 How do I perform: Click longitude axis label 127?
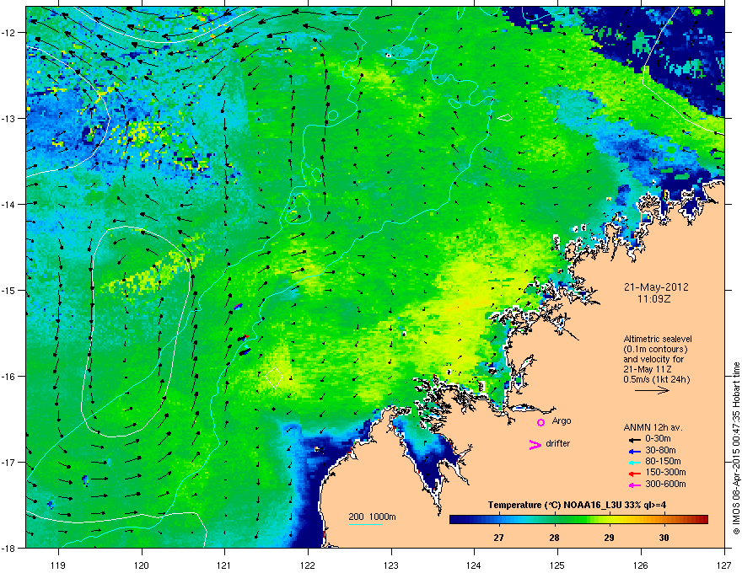click(x=724, y=565)
